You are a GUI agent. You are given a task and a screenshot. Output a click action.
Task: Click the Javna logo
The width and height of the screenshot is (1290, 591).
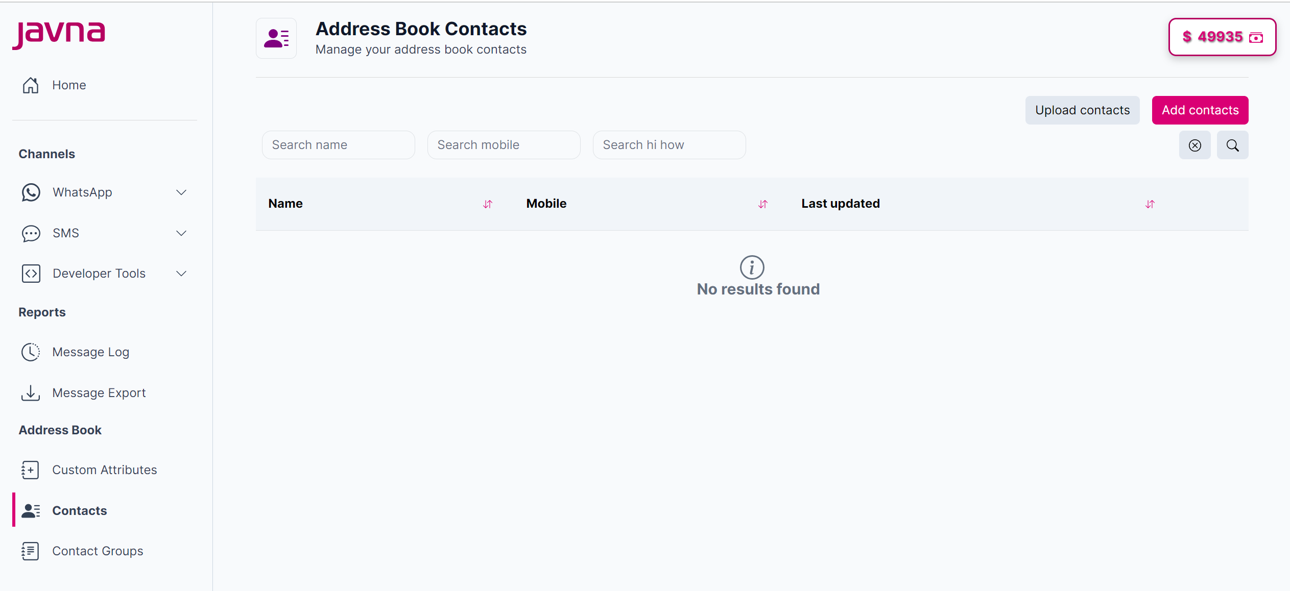coord(59,34)
